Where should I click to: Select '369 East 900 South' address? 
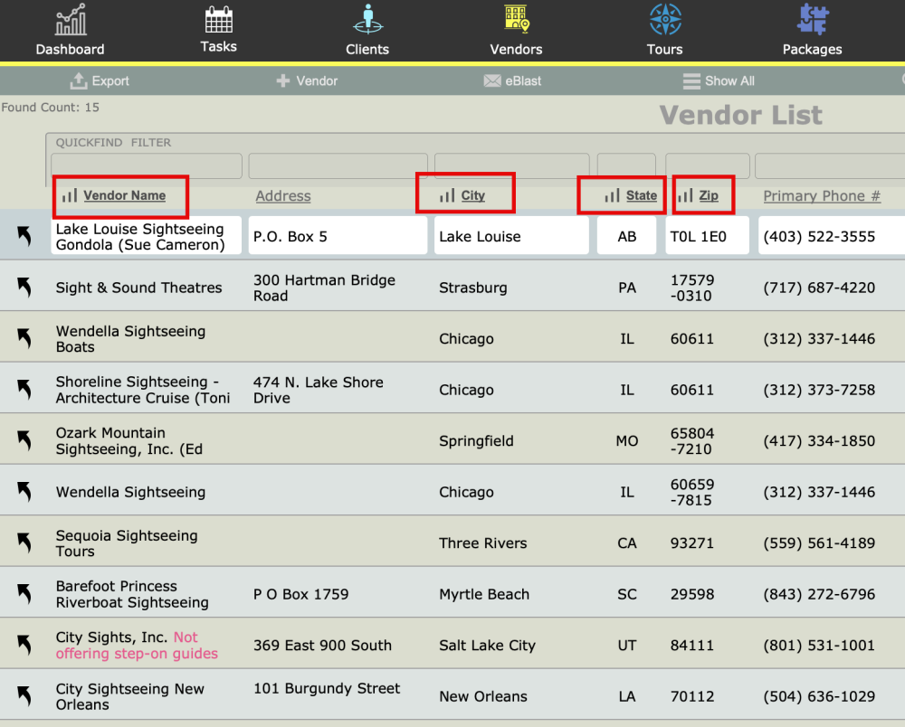pos(323,645)
